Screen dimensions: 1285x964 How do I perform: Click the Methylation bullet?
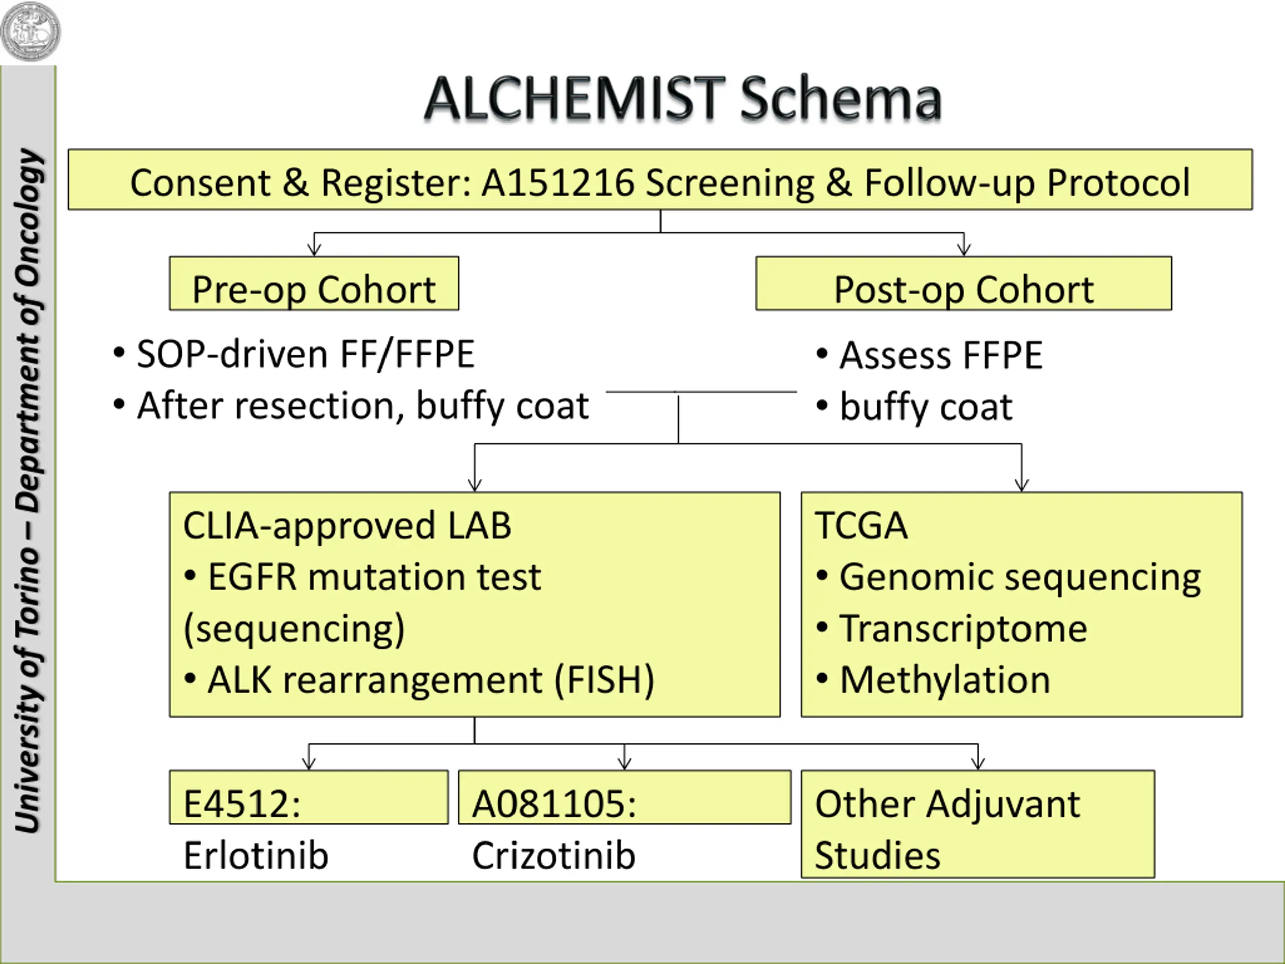coord(933,680)
